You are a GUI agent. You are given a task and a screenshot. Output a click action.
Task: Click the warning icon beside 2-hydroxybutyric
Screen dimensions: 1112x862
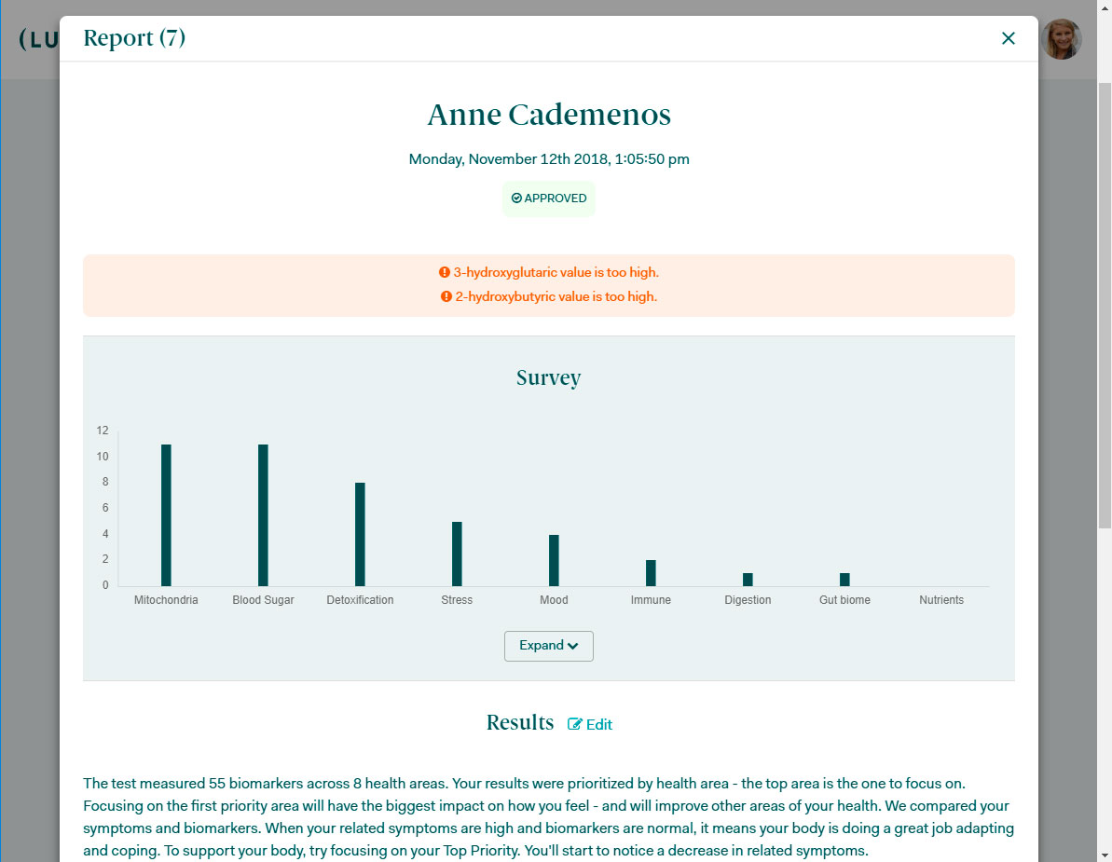[x=446, y=296]
